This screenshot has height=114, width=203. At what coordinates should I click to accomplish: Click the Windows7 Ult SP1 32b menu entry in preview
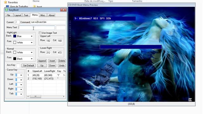[105, 18]
